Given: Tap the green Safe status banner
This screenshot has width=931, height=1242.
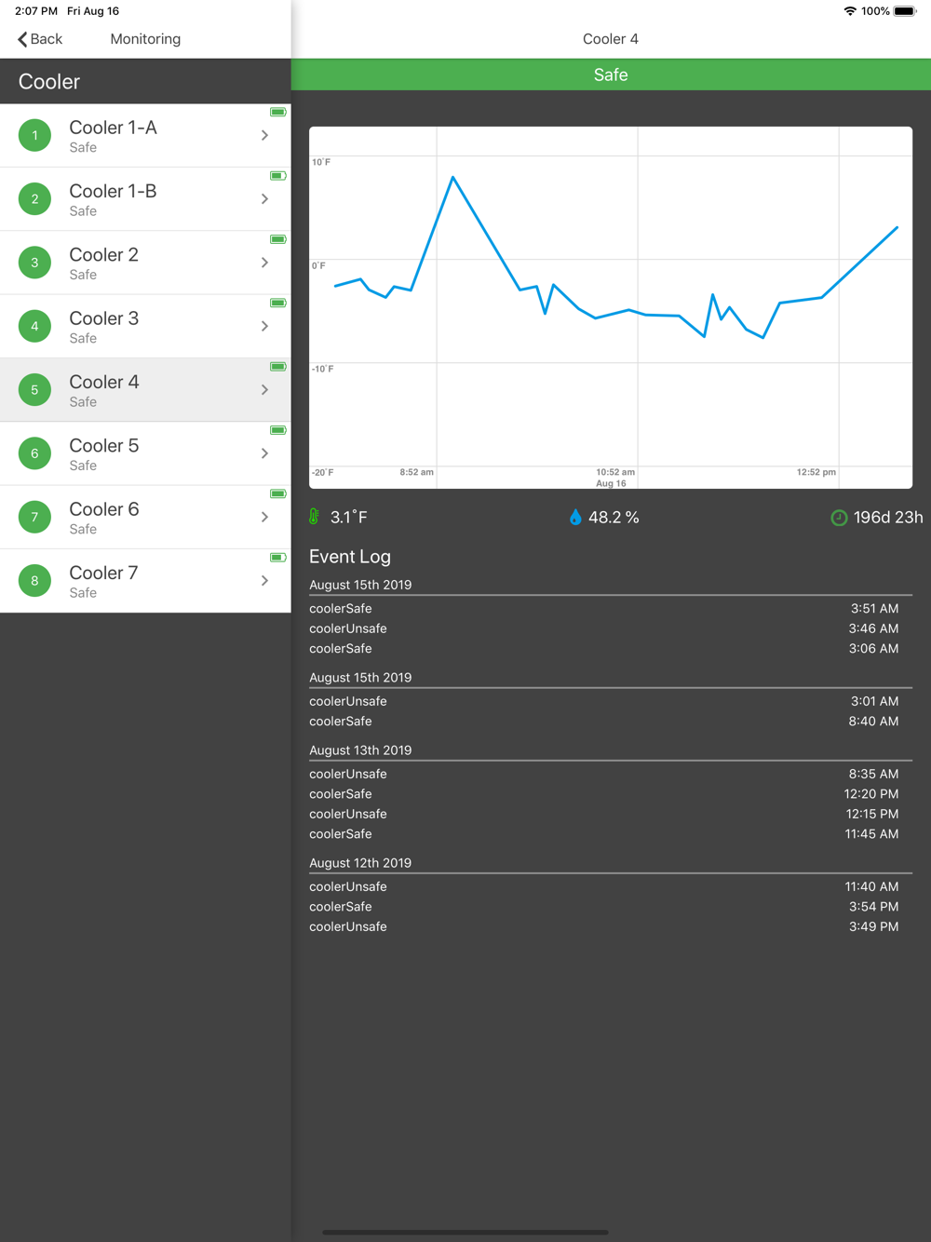Looking at the screenshot, I should point(611,75).
